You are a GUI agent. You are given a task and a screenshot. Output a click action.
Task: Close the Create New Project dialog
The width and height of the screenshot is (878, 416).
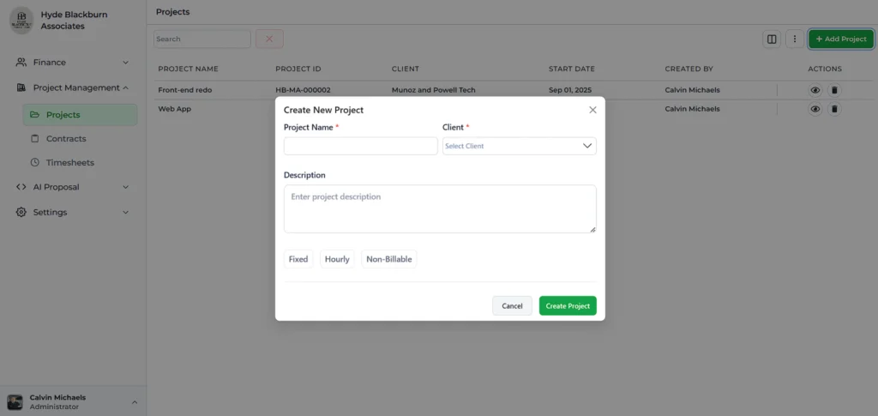point(592,110)
